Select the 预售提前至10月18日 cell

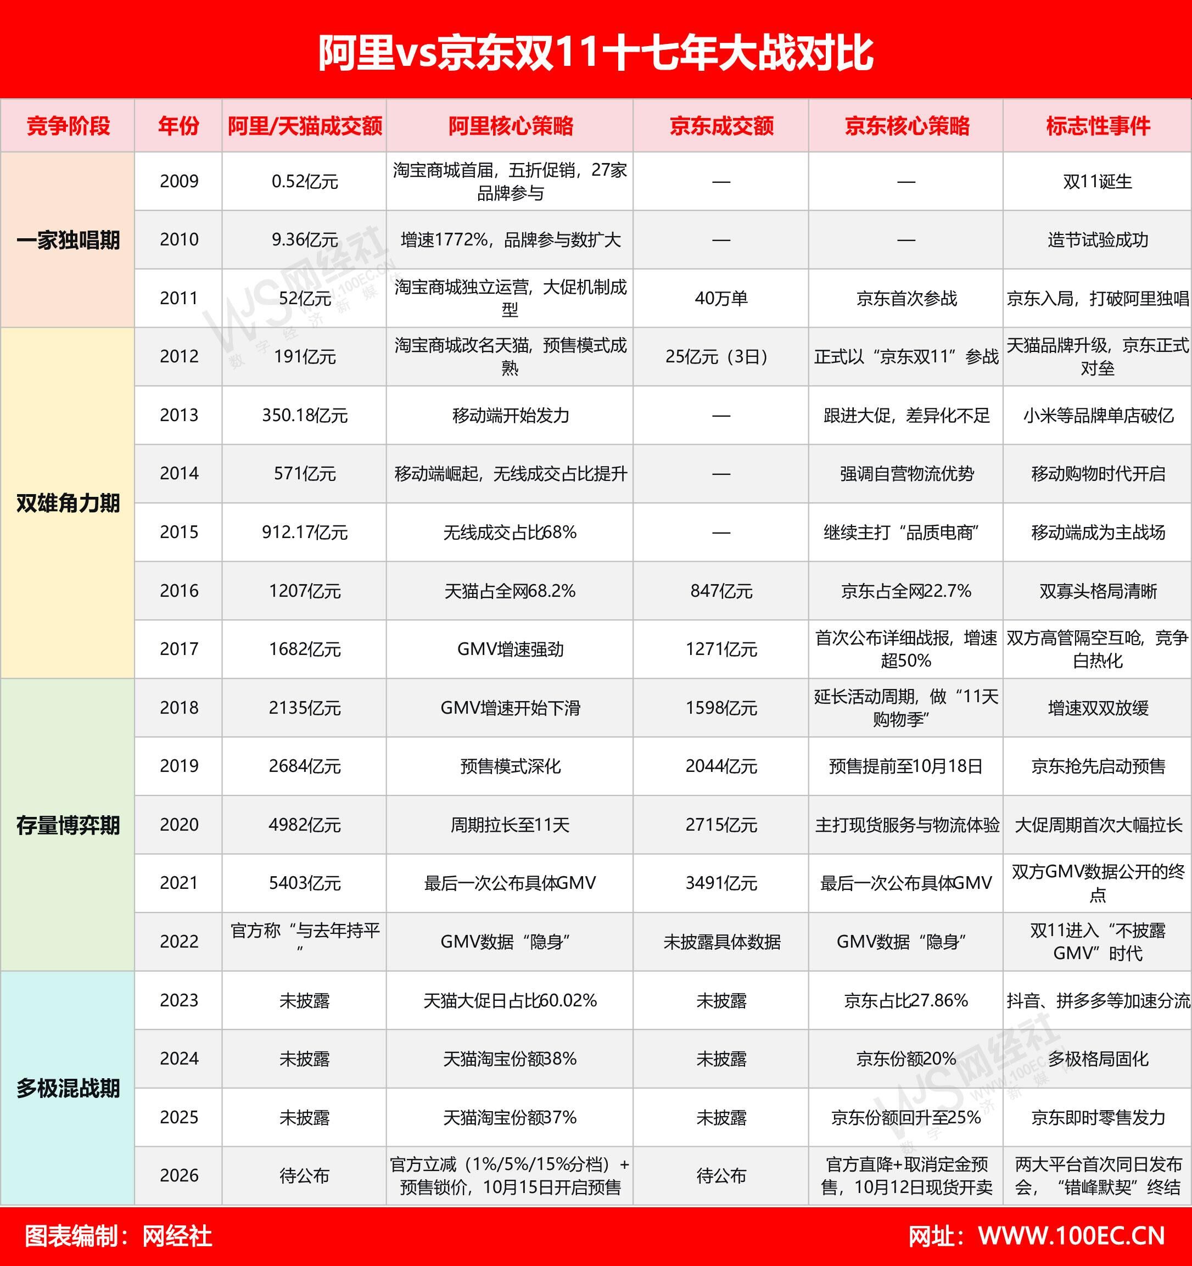pos(906,766)
